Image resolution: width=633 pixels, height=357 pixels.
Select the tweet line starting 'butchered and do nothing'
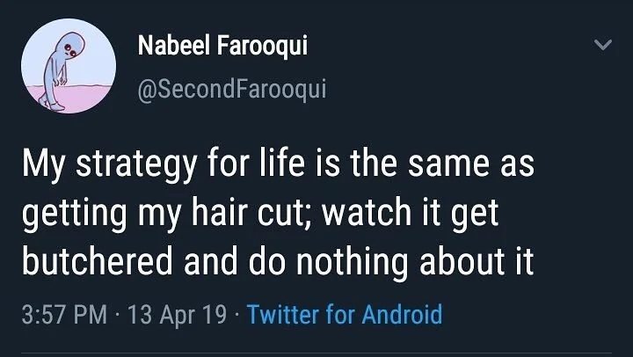(x=278, y=261)
